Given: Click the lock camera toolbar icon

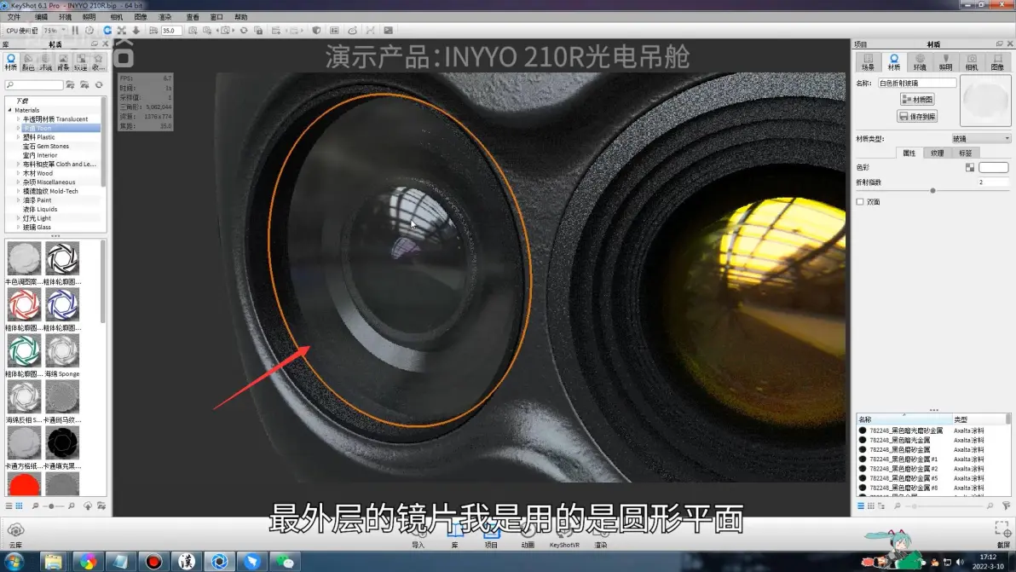Looking at the screenshot, I should pyautogui.click(x=258, y=31).
